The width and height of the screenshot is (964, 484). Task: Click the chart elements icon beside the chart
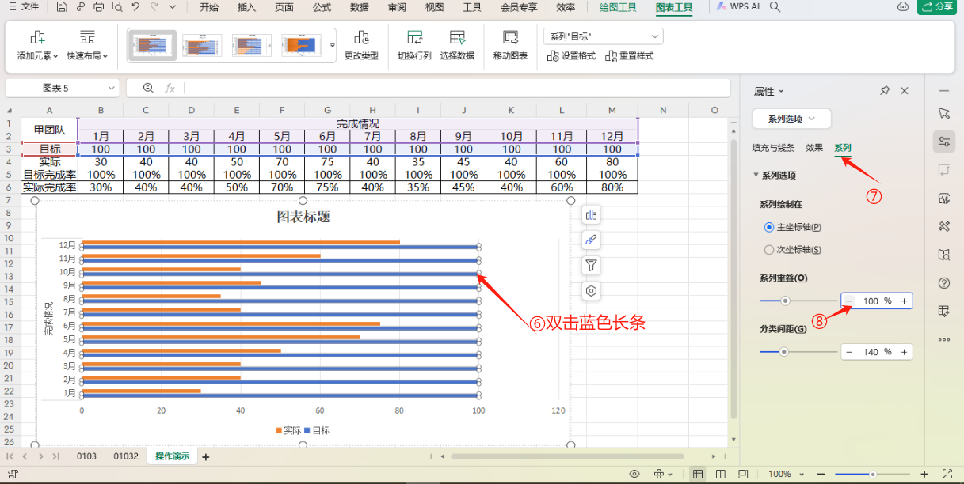point(591,214)
